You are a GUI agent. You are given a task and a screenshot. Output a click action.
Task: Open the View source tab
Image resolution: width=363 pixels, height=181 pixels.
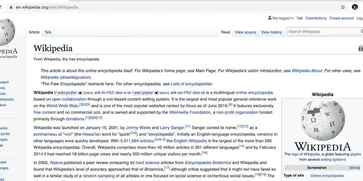coord(246,32)
